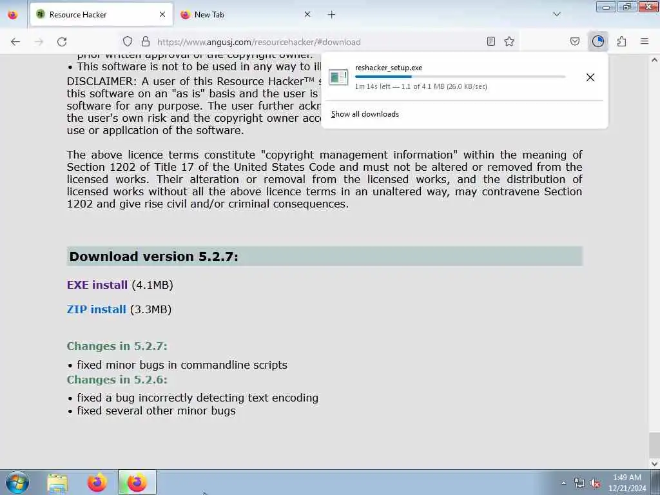
Task: Toggle the Downloads panel button
Action: (597, 41)
